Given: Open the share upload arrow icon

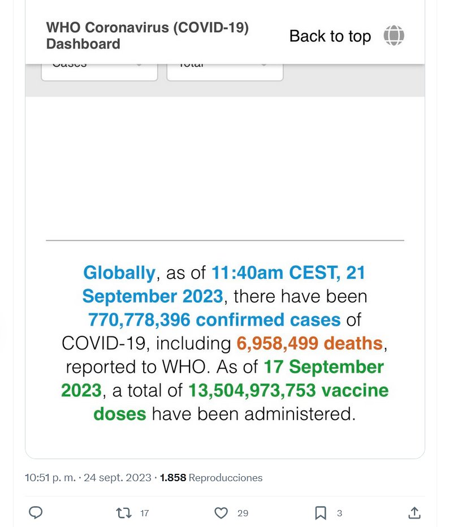Looking at the screenshot, I should click(x=414, y=513).
